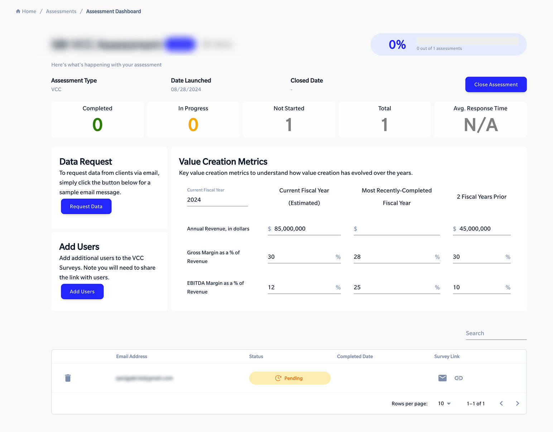Open Assessments breadcrumb link
Screen dimensions: 553x432
(x=61, y=11)
